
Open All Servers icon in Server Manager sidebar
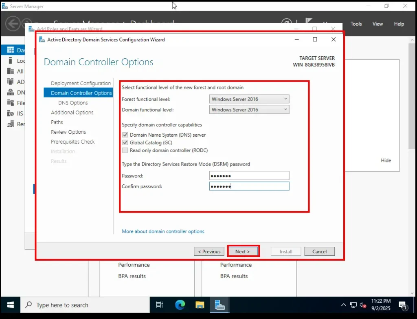pyautogui.click(x=10, y=71)
